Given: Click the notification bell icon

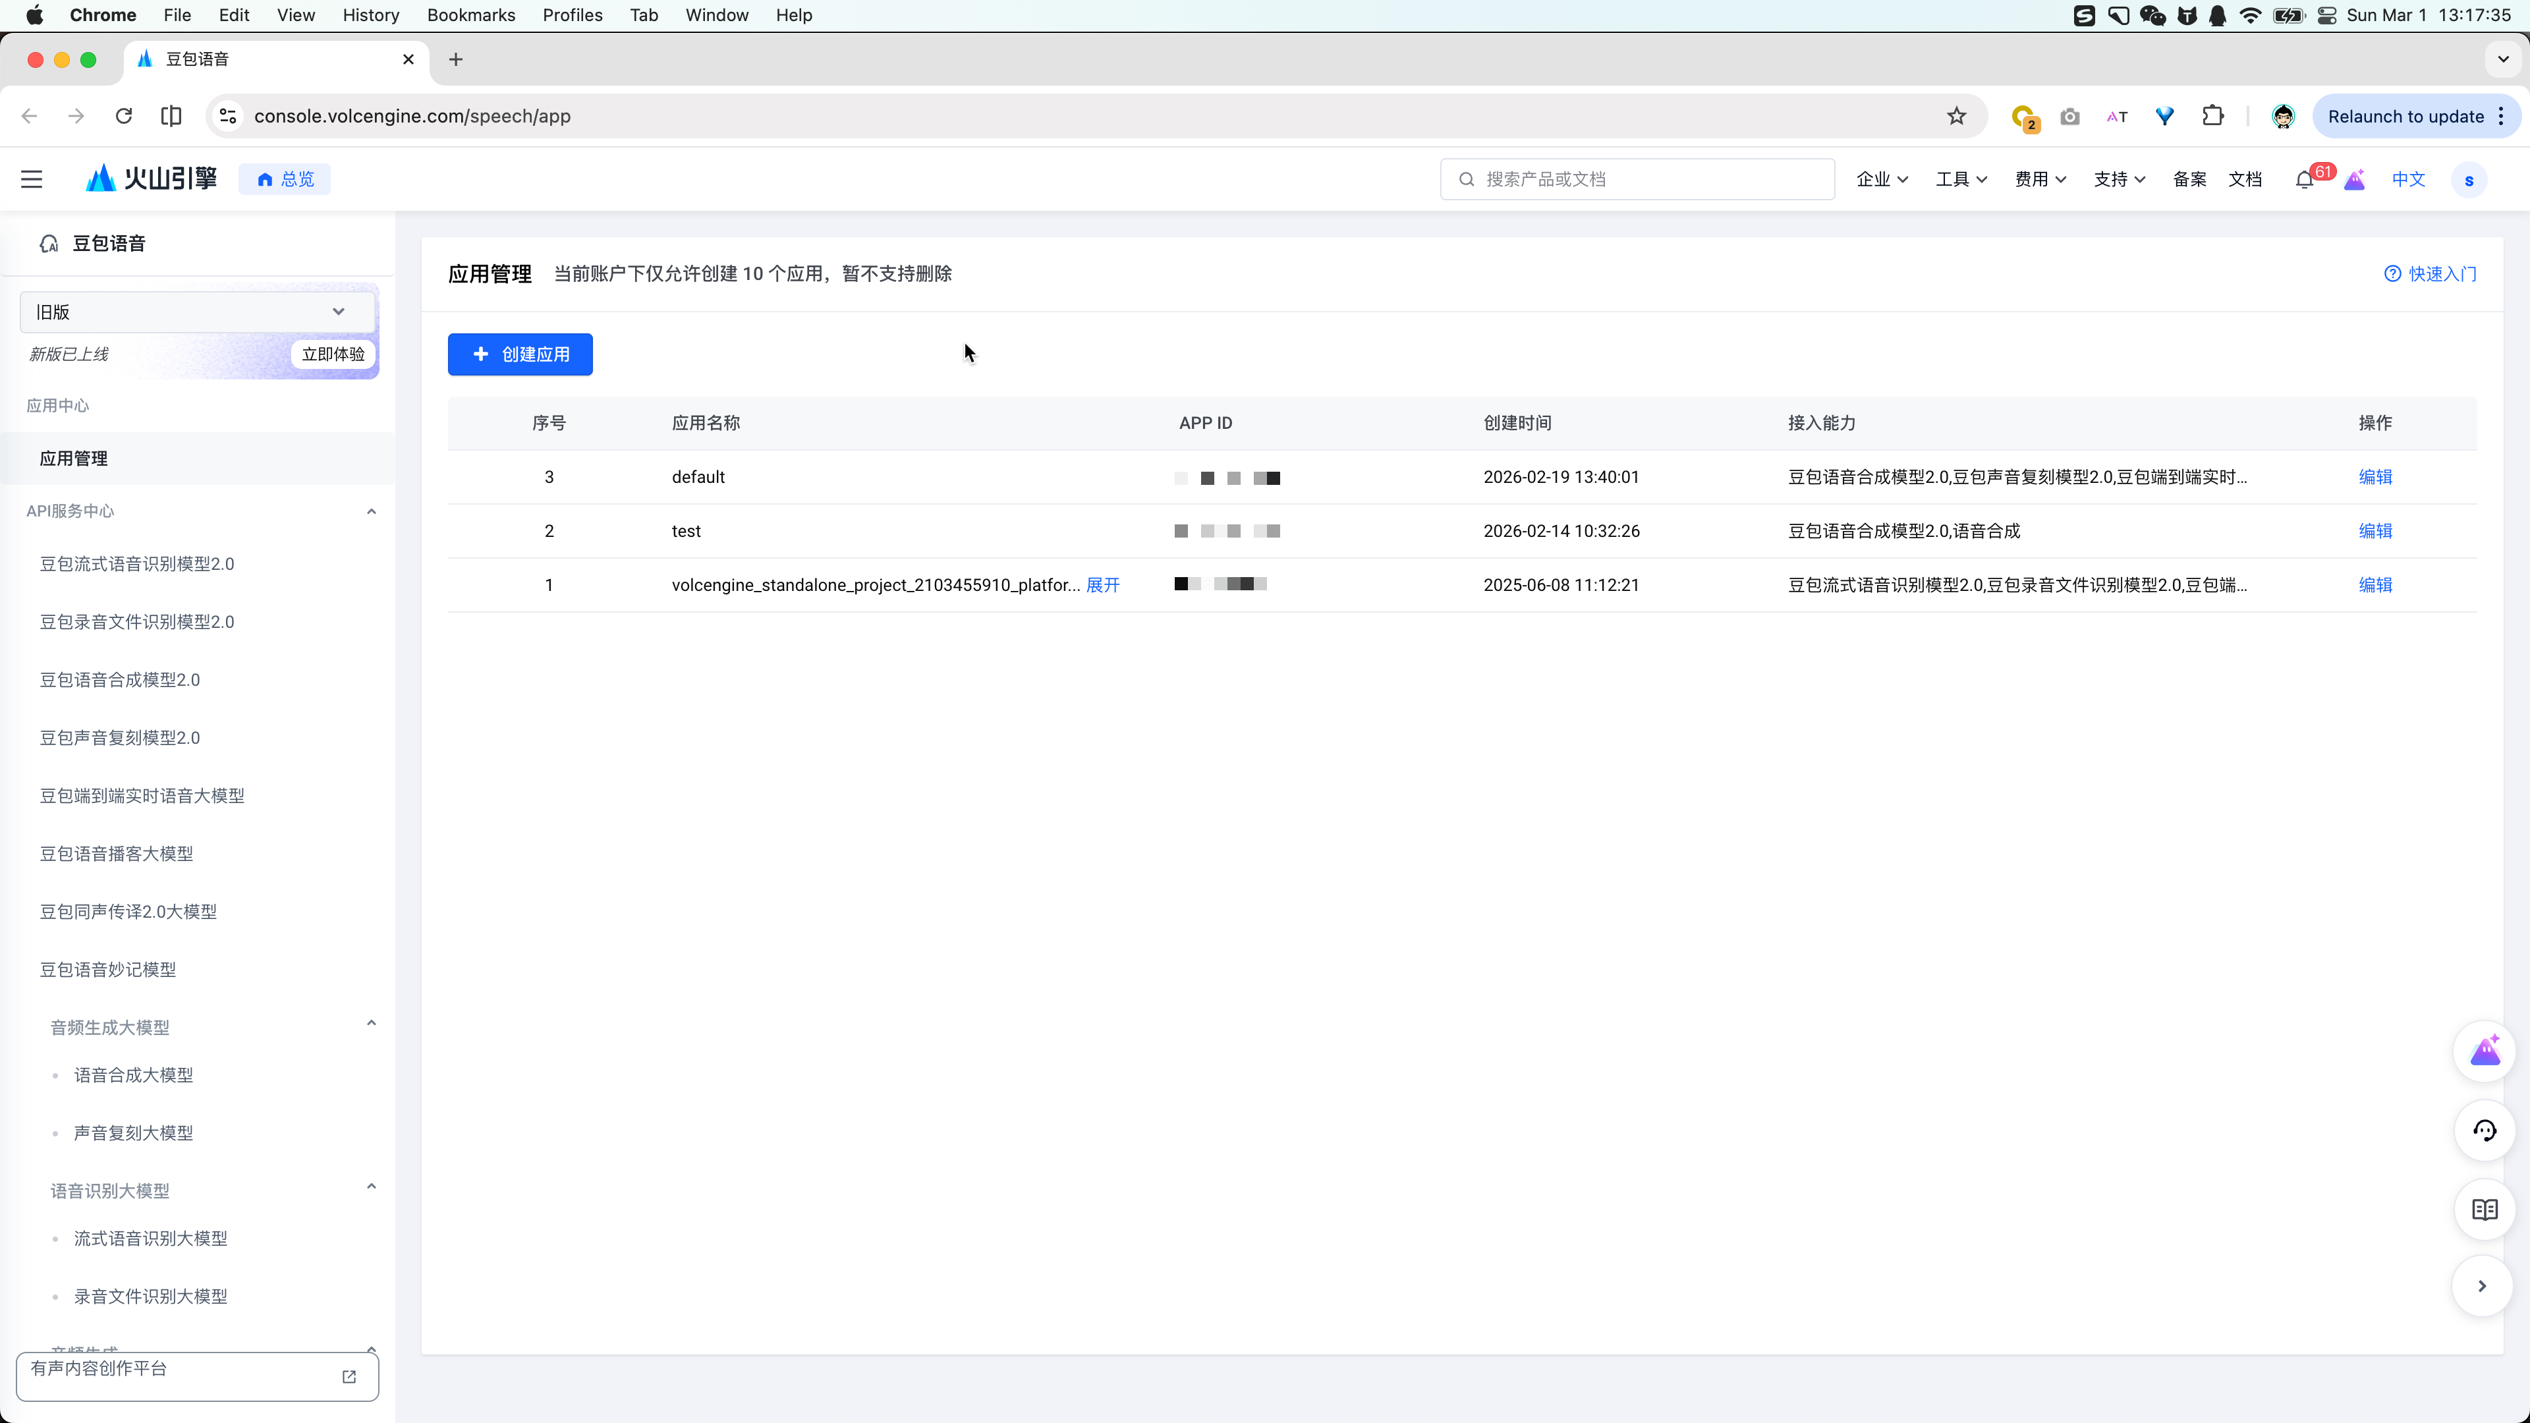Looking at the screenshot, I should click(x=2303, y=180).
